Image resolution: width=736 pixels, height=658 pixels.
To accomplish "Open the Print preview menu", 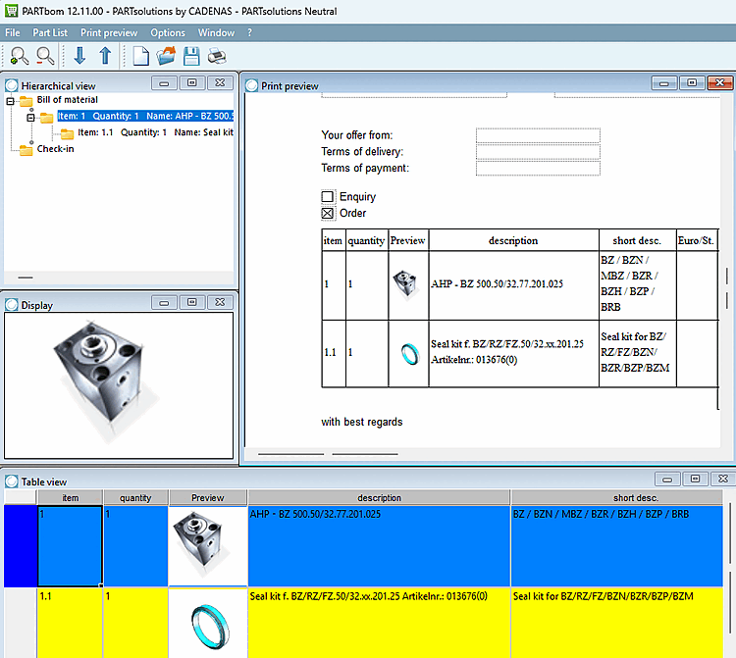I will [109, 32].
